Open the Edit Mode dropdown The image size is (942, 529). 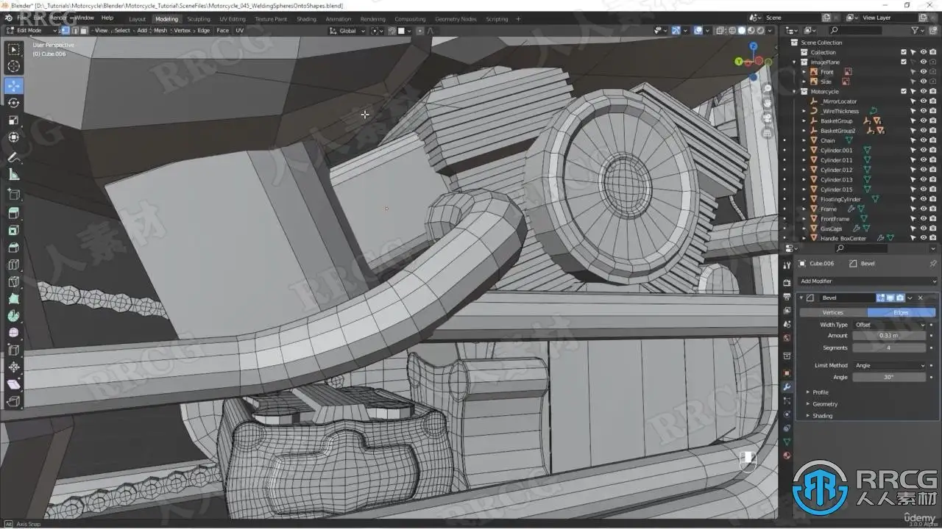coord(32,30)
